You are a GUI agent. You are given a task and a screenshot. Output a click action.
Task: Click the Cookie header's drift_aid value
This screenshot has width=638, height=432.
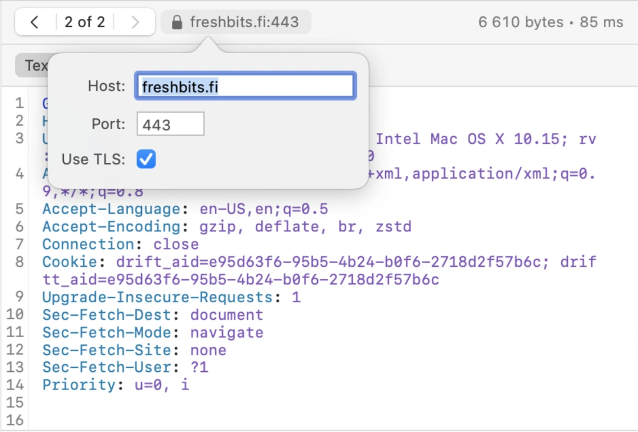(329, 261)
